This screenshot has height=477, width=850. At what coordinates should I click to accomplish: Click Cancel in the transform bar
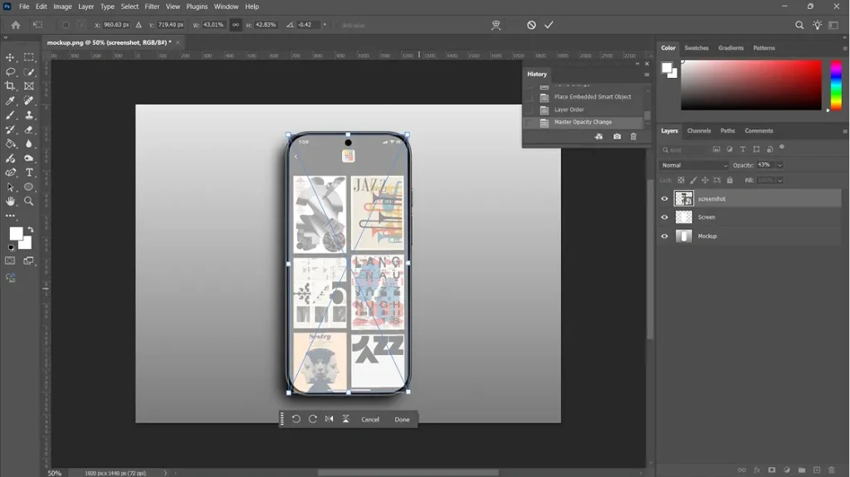[x=370, y=419]
